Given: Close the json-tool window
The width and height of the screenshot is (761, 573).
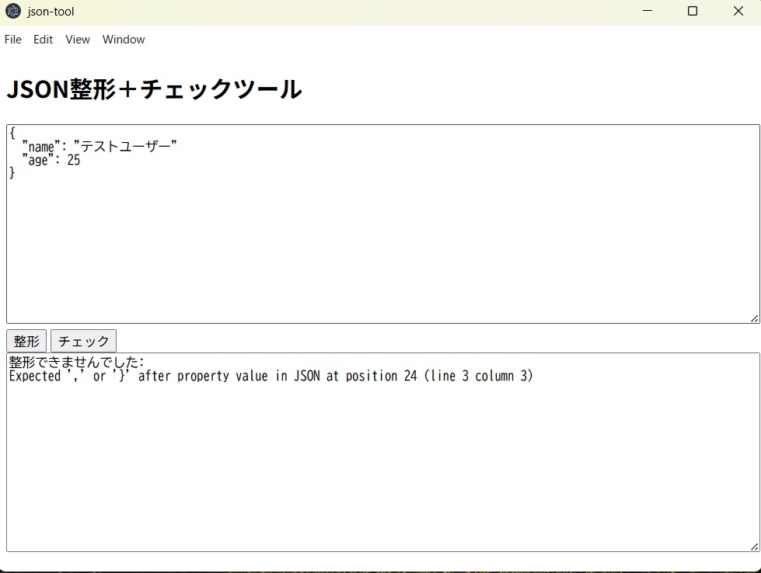Looking at the screenshot, I should pyautogui.click(x=738, y=11).
